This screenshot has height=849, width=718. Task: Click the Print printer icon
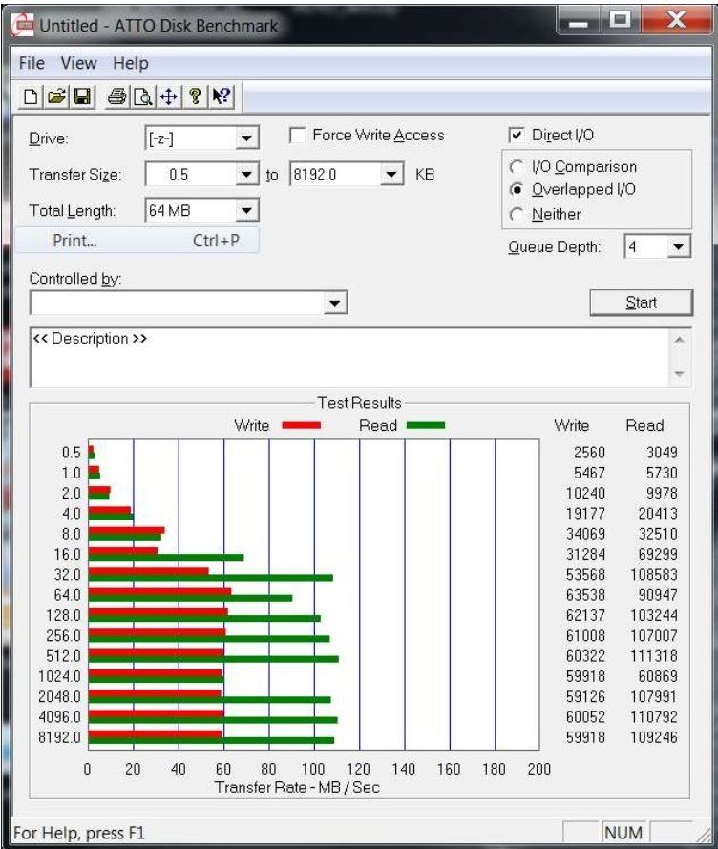116,96
